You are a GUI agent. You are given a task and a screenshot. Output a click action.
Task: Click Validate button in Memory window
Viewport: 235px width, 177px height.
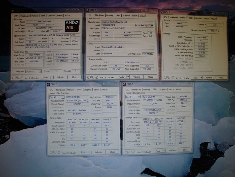pyautogui.click(x=209, y=78)
